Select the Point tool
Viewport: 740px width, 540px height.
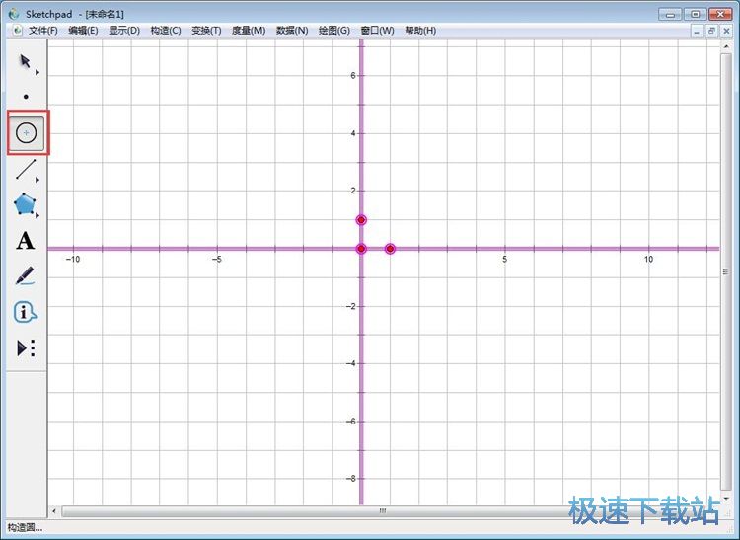pos(26,97)
